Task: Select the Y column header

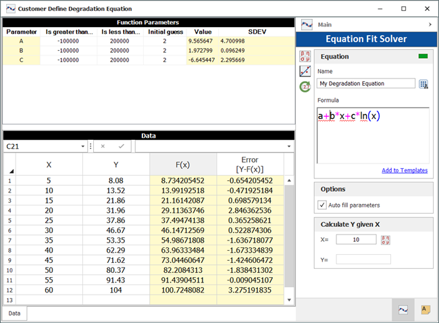Action: coord(116,164)
